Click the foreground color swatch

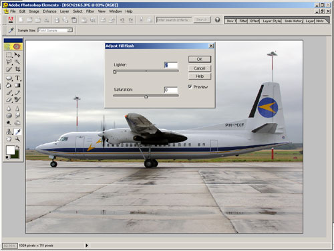10,150
